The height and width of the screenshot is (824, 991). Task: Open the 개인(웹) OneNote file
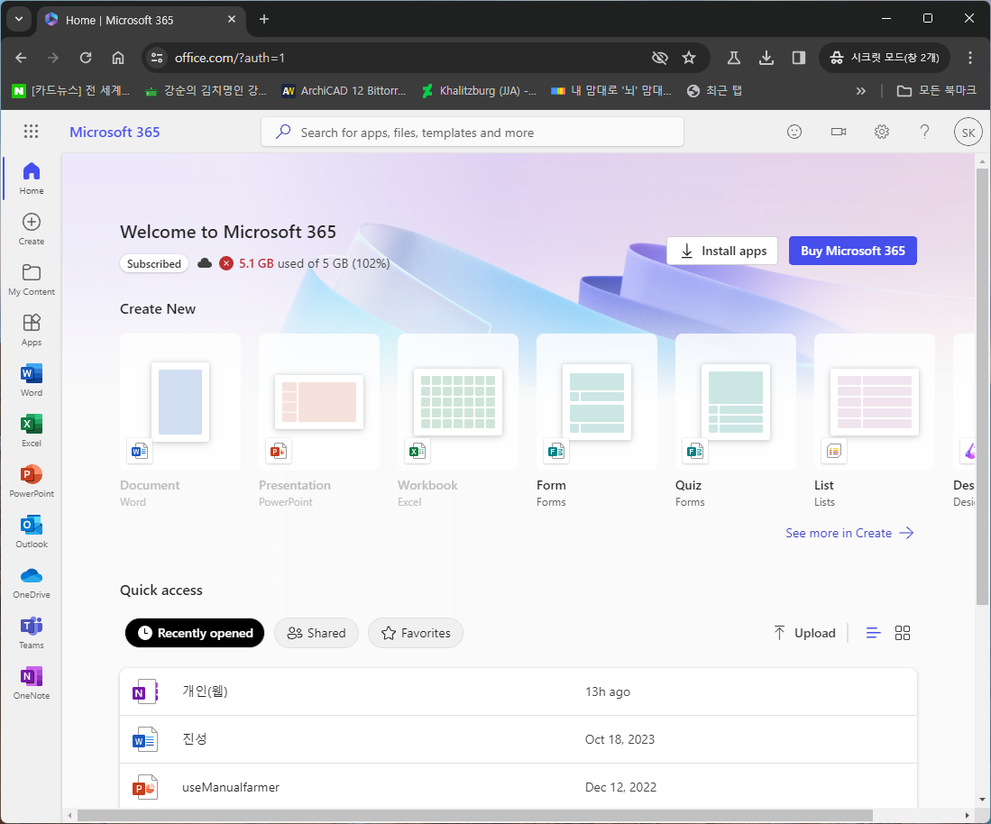518,691
